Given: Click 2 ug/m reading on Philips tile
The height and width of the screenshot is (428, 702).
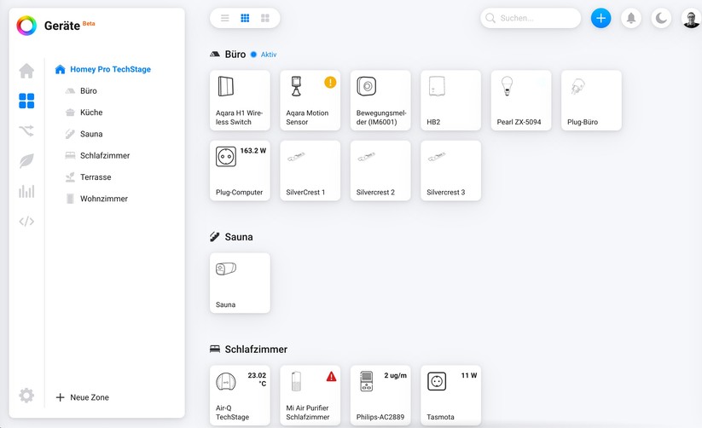Looking at the screenshot, I should click(395, 376).
